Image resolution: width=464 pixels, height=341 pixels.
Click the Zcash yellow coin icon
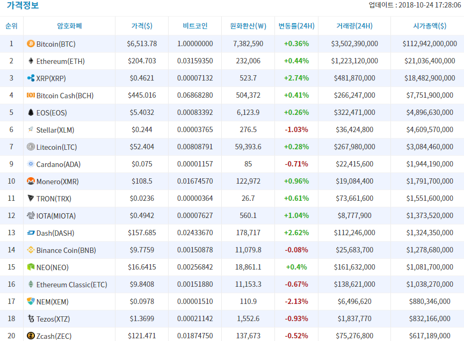coord(31,336)
